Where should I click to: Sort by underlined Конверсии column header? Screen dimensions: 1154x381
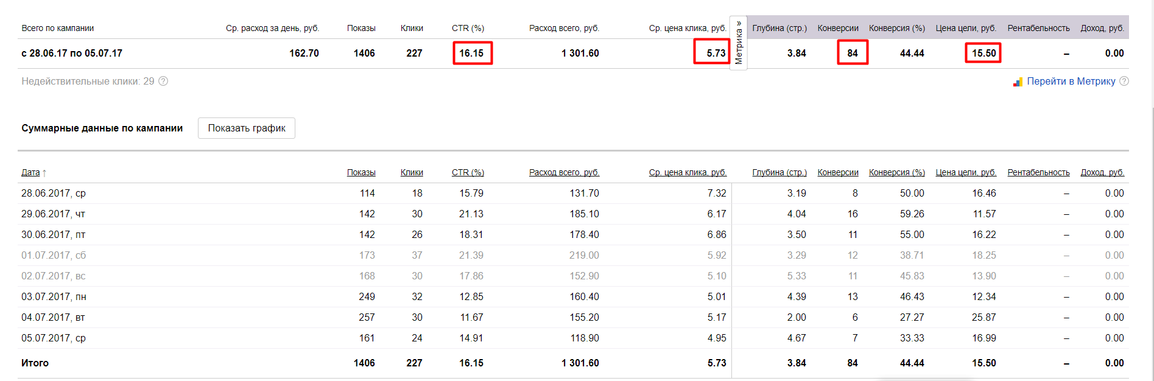coord(838,172)
